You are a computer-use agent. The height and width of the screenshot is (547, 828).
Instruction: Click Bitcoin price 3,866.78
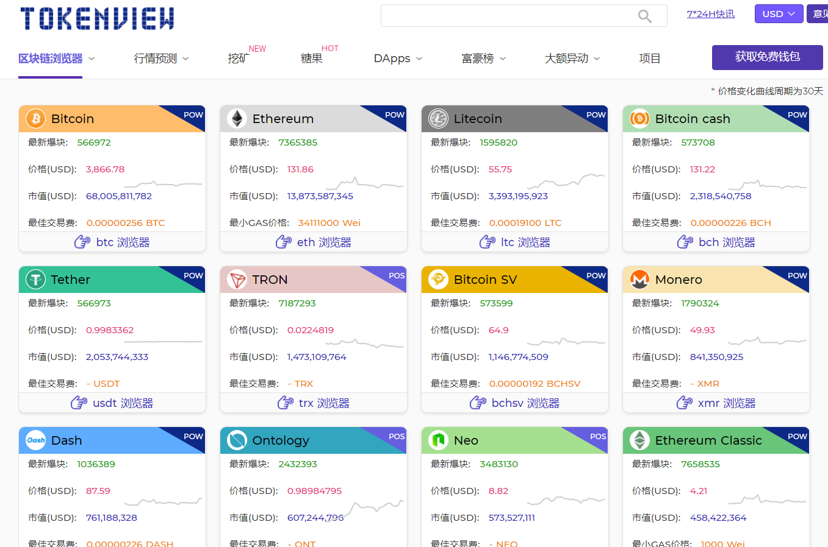coord(105,169)
